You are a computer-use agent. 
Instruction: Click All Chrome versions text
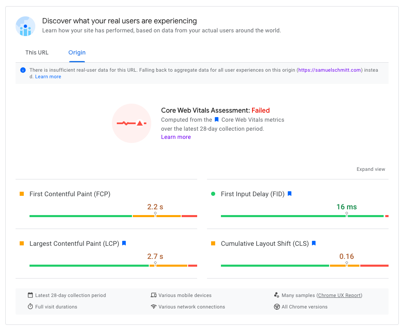(x=305, y=306)
